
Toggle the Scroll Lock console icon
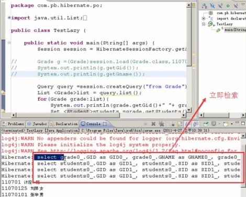tap(180, 124)
